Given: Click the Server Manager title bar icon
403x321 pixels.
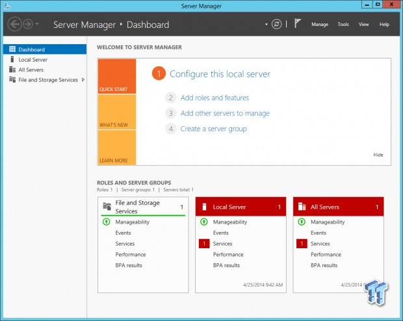Looking at the screenshot, I should [7, 6].
